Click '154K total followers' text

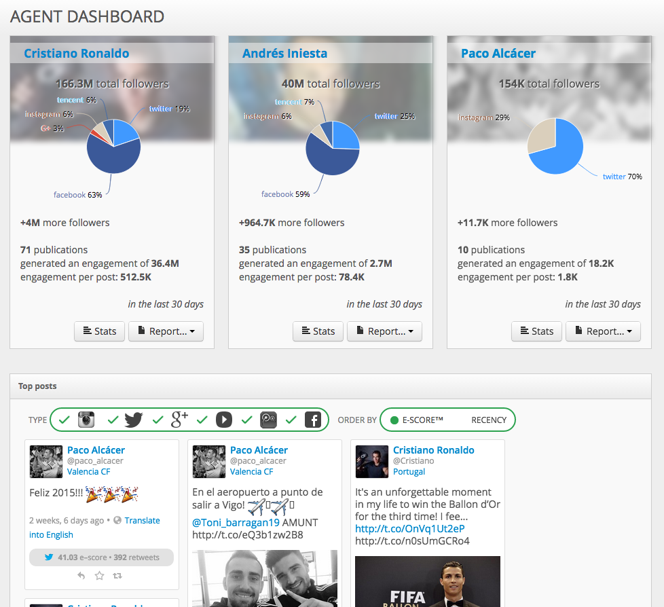click(x=549, y=84)
